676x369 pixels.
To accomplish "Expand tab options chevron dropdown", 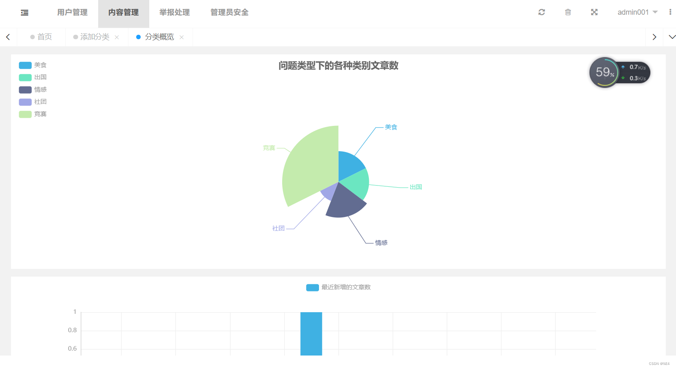I will (x=672, y=37).
